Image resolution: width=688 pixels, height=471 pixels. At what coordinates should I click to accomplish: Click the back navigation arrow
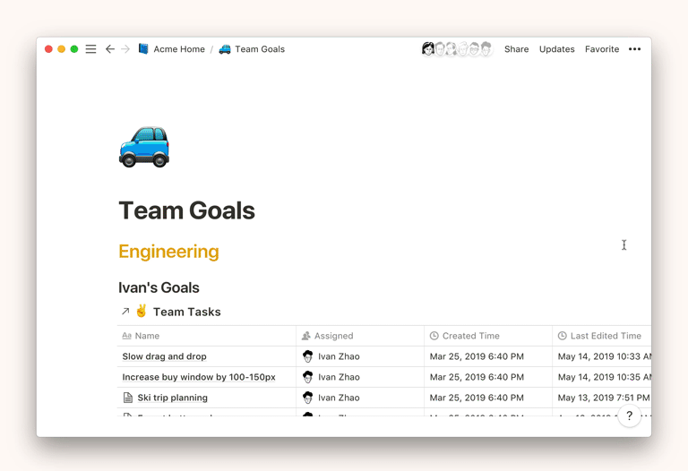click(x=110, y=49)
